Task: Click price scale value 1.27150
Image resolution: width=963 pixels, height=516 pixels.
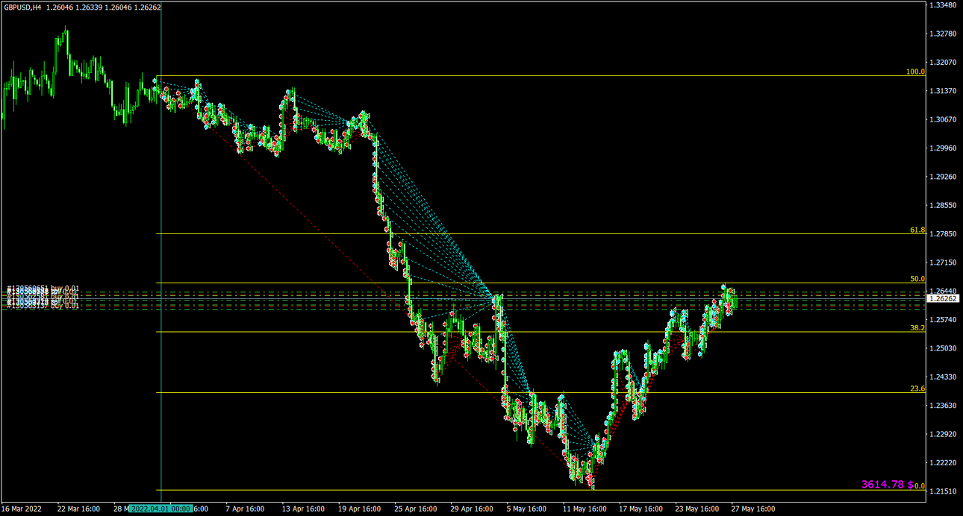Action: tap(944, 262)
